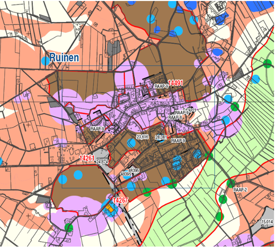The height and width of the screenshot is (249, 276).
Task: Select red monument number 14261
Action: pos(87,158)
